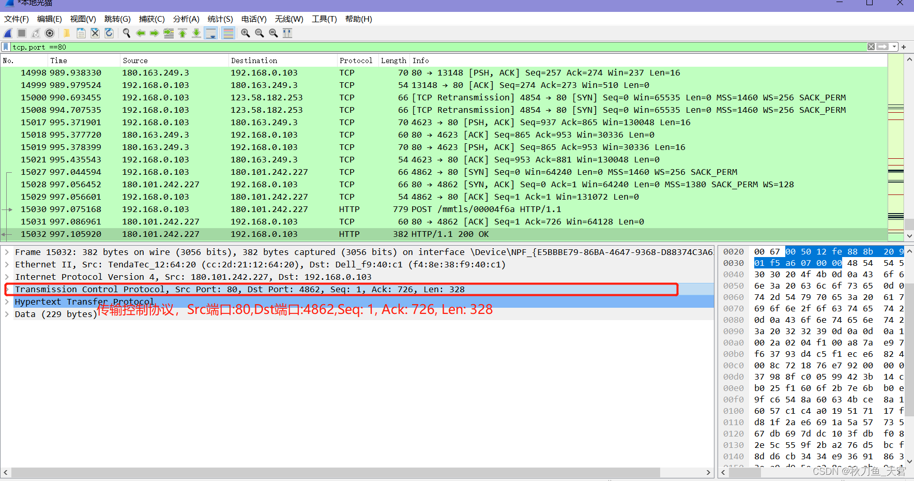Sort by the Info column header

648,61
